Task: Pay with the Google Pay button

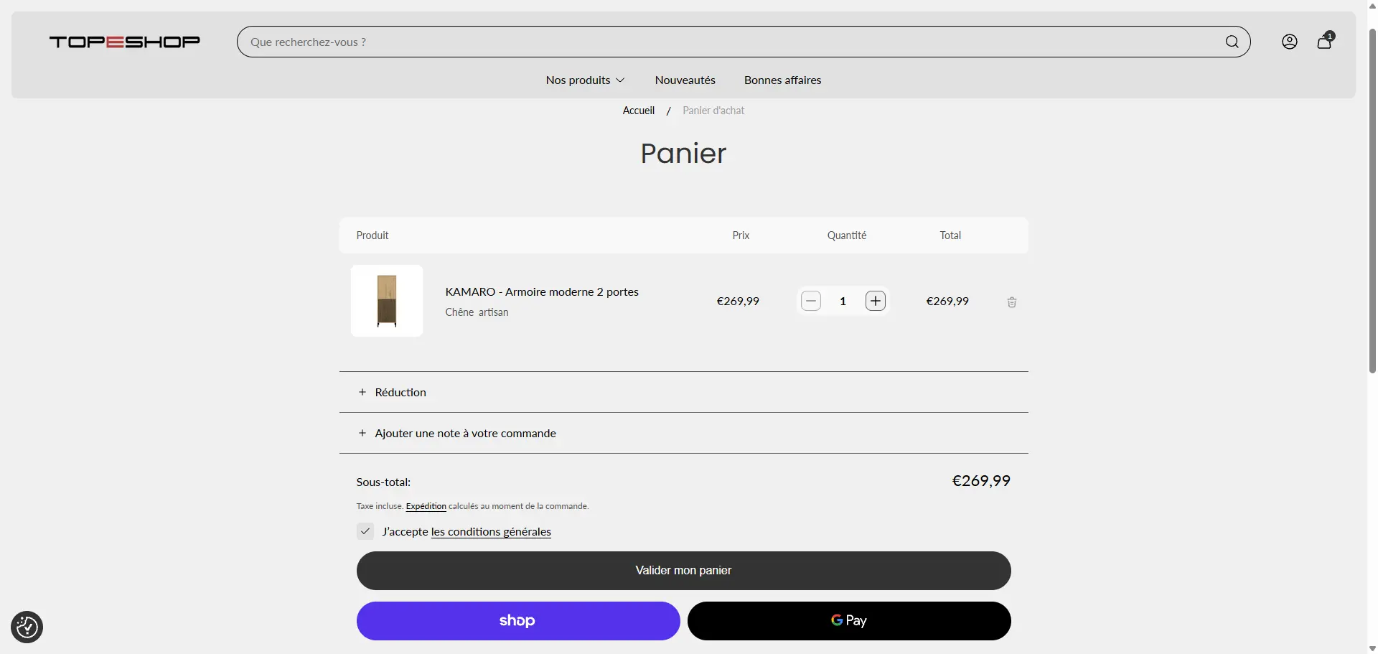Action: (849, 621)
